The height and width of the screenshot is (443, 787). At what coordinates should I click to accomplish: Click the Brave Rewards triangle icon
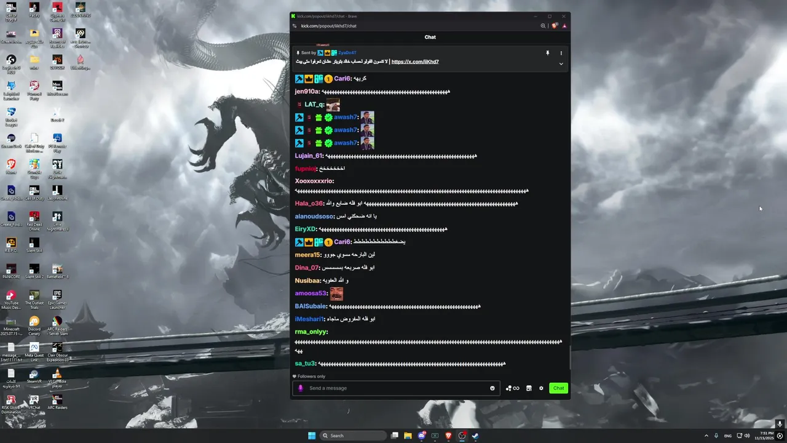[564, 26]
